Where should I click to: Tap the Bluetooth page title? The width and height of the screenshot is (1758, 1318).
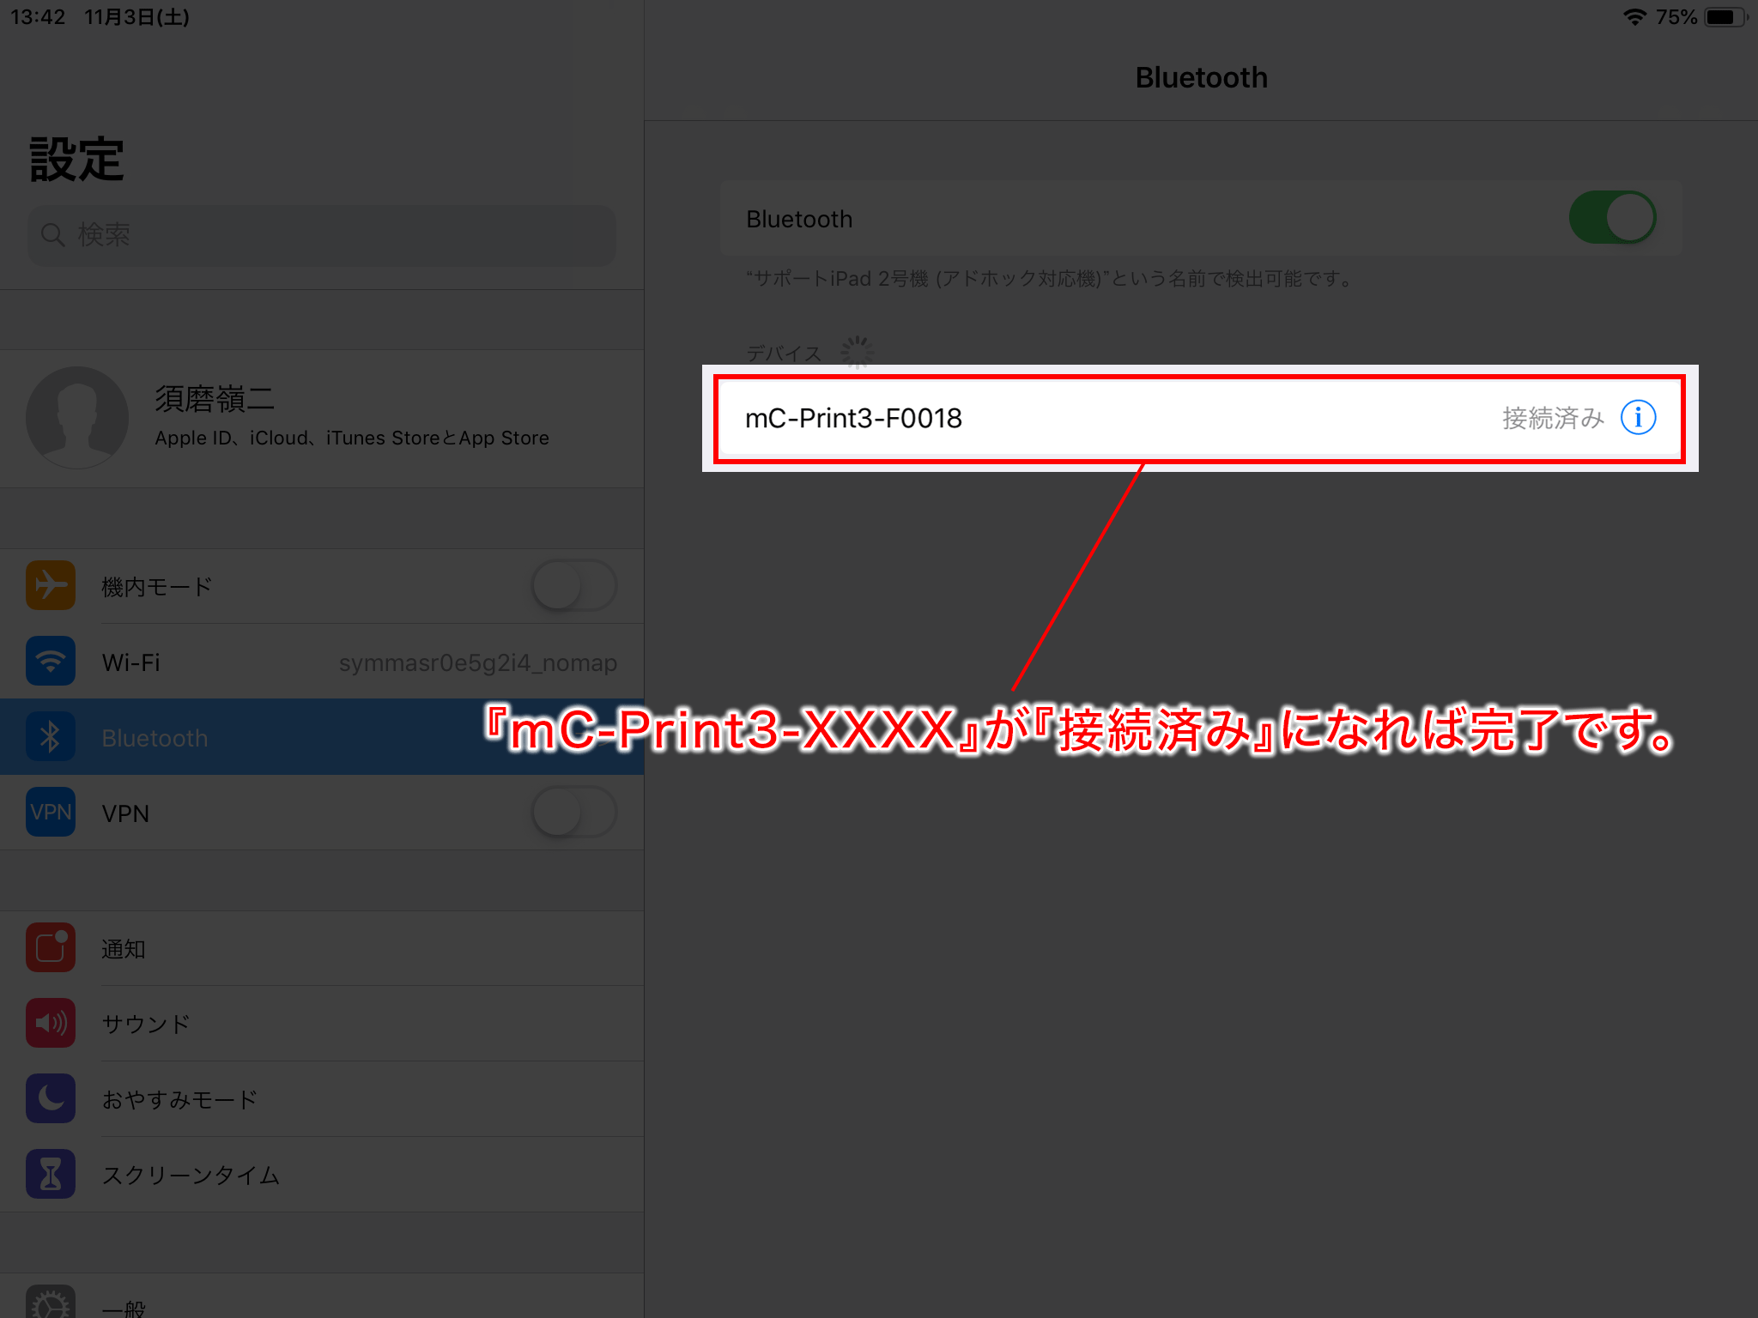[1201, 77]
